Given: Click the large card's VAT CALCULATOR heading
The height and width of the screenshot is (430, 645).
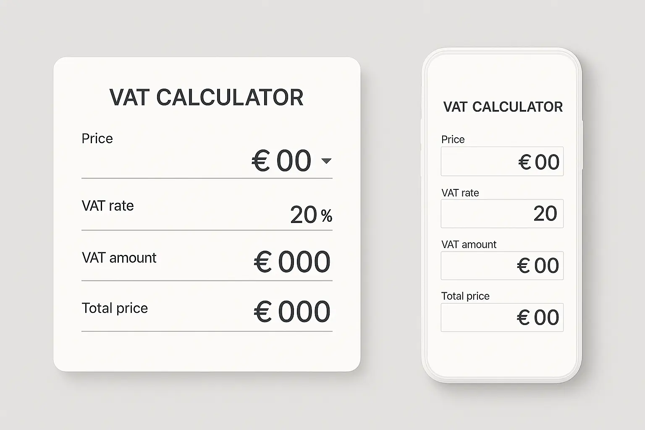Looking at the screenshot, I should tap(206, 97).
